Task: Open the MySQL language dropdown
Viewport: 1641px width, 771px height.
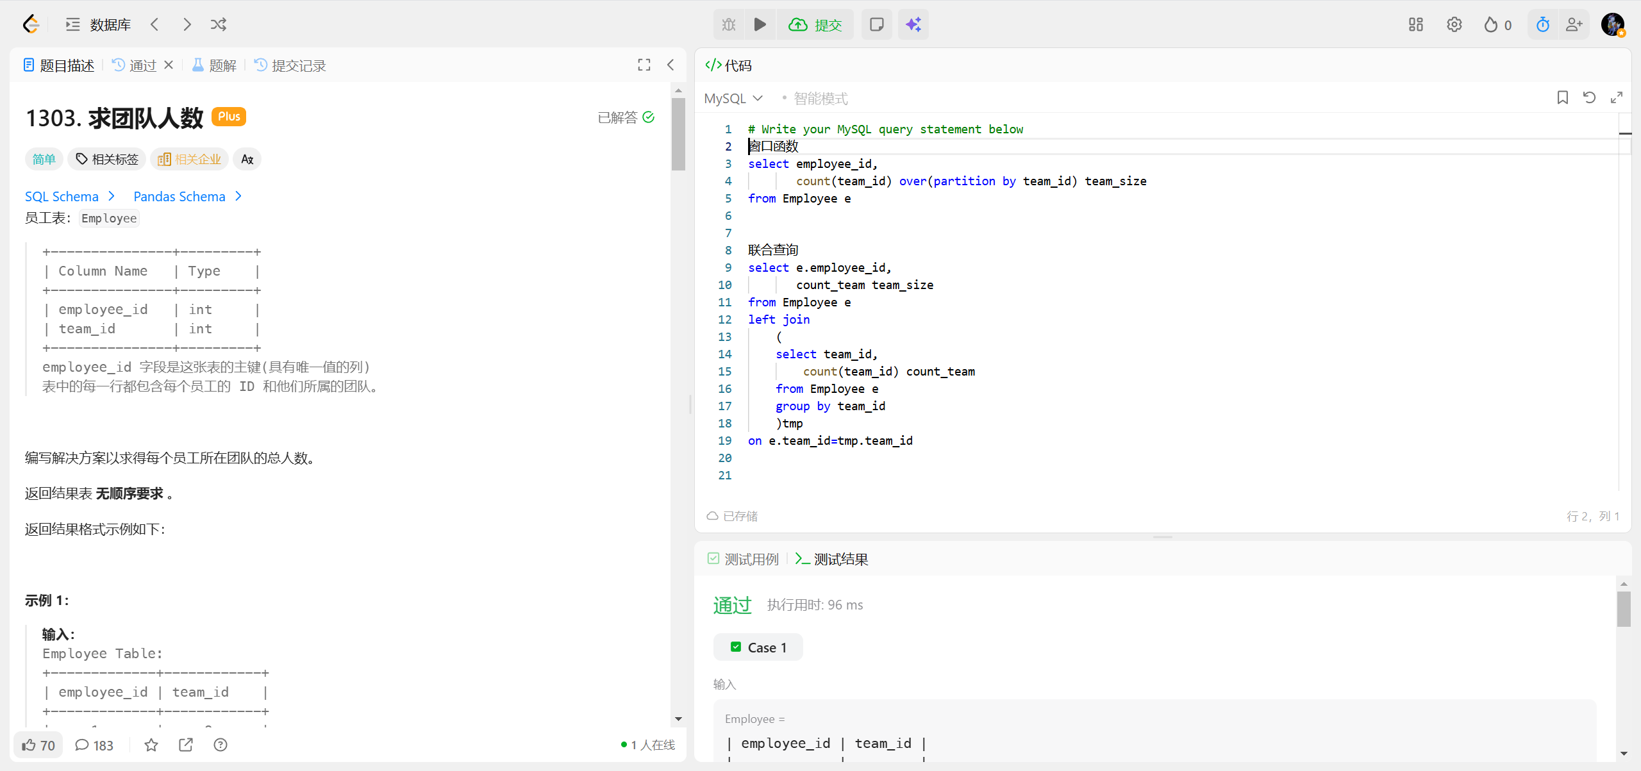Action: coord(733,98)
